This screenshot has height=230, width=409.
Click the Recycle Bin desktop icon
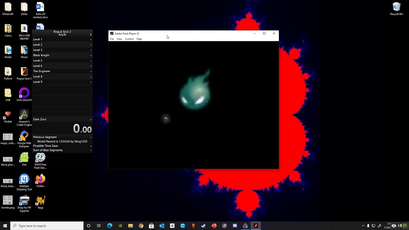pyautogui.click(x=397, y=9)
